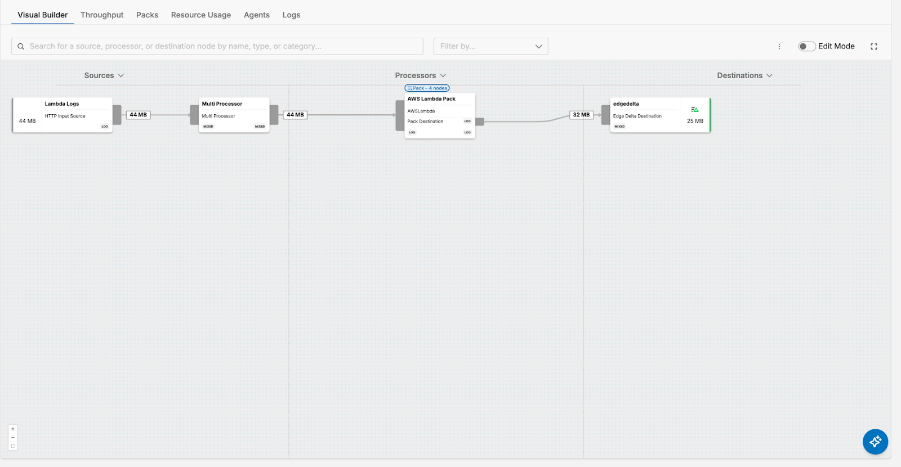Viewport: 901px width, 467px height.
Task: Open the Resource Usage tab
Action: click(x=201, y=15)
